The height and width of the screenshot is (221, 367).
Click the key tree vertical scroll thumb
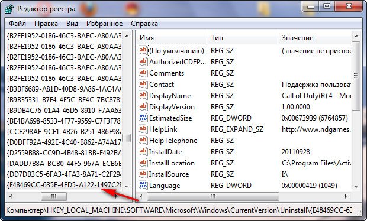coord(127,138)
